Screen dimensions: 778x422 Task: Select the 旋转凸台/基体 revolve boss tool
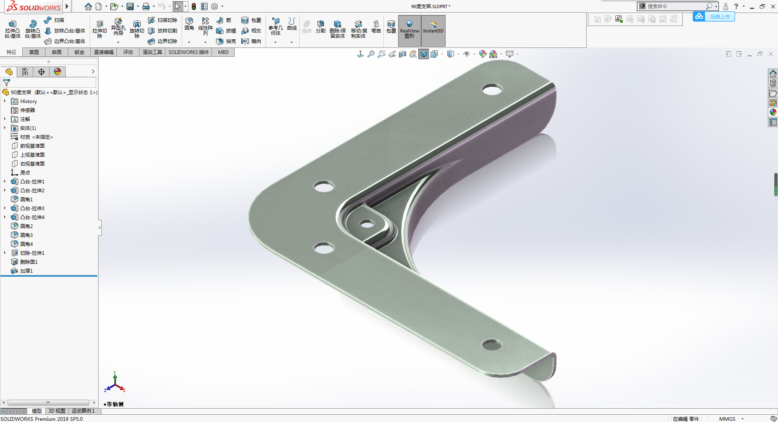point(33,29)
